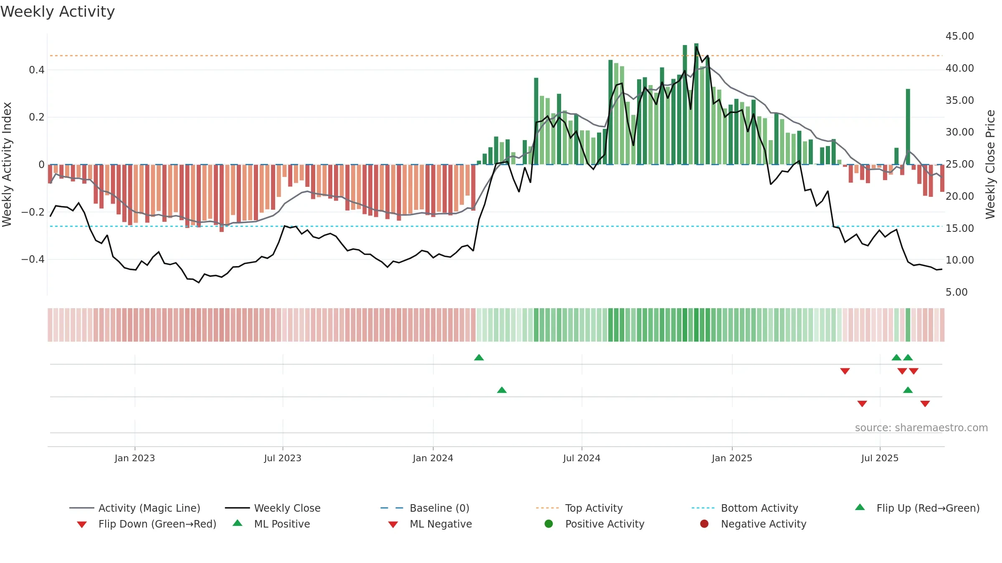1002x563 pixels.
Task: Click the 45.00 price axis tick
Action: [x=960, y=36]
